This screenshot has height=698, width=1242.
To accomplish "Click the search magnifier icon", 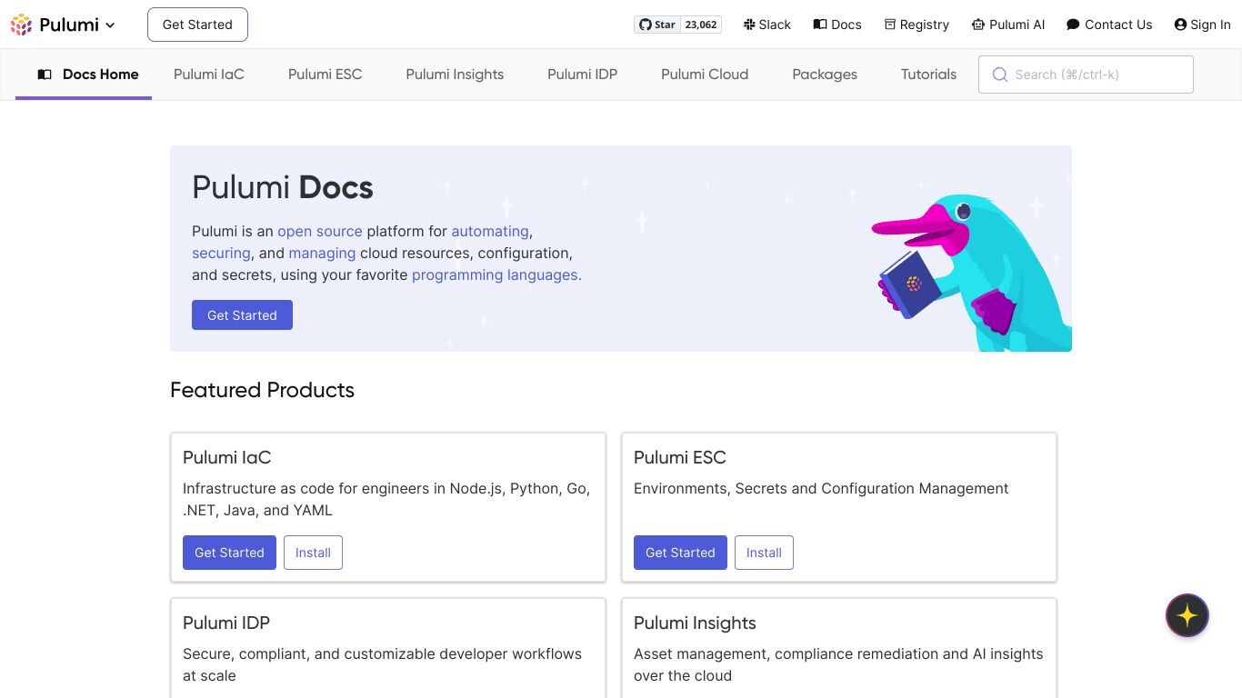I will [999, 75].
